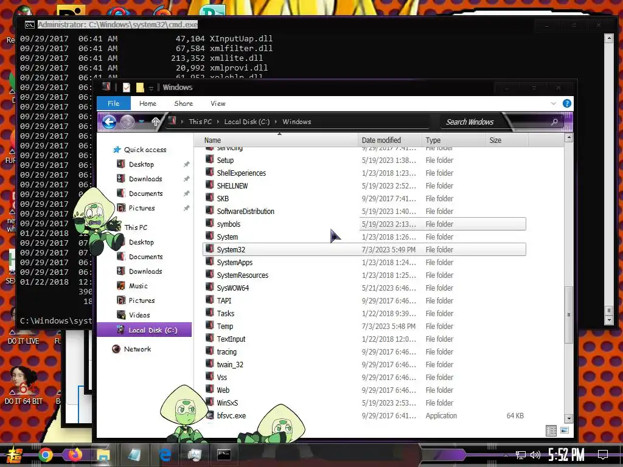This screenshot has height=467, width=623.
Task: Click the SysWOW64 folder icon
Action: [x=210, y=287]
